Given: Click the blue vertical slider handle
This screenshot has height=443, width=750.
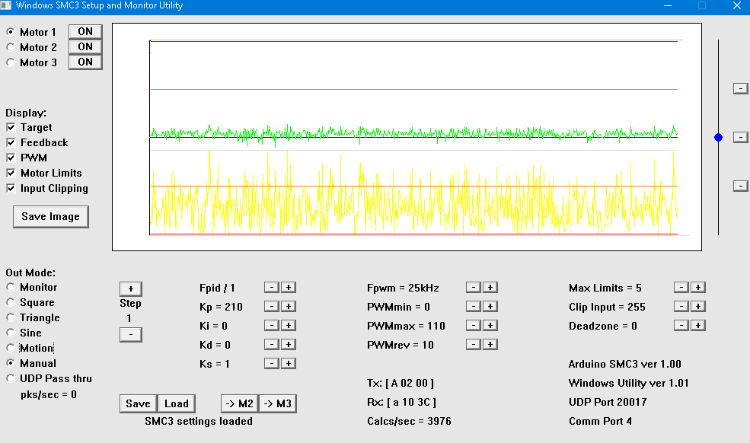Looking at the screenshot, I should pos(718,138).
